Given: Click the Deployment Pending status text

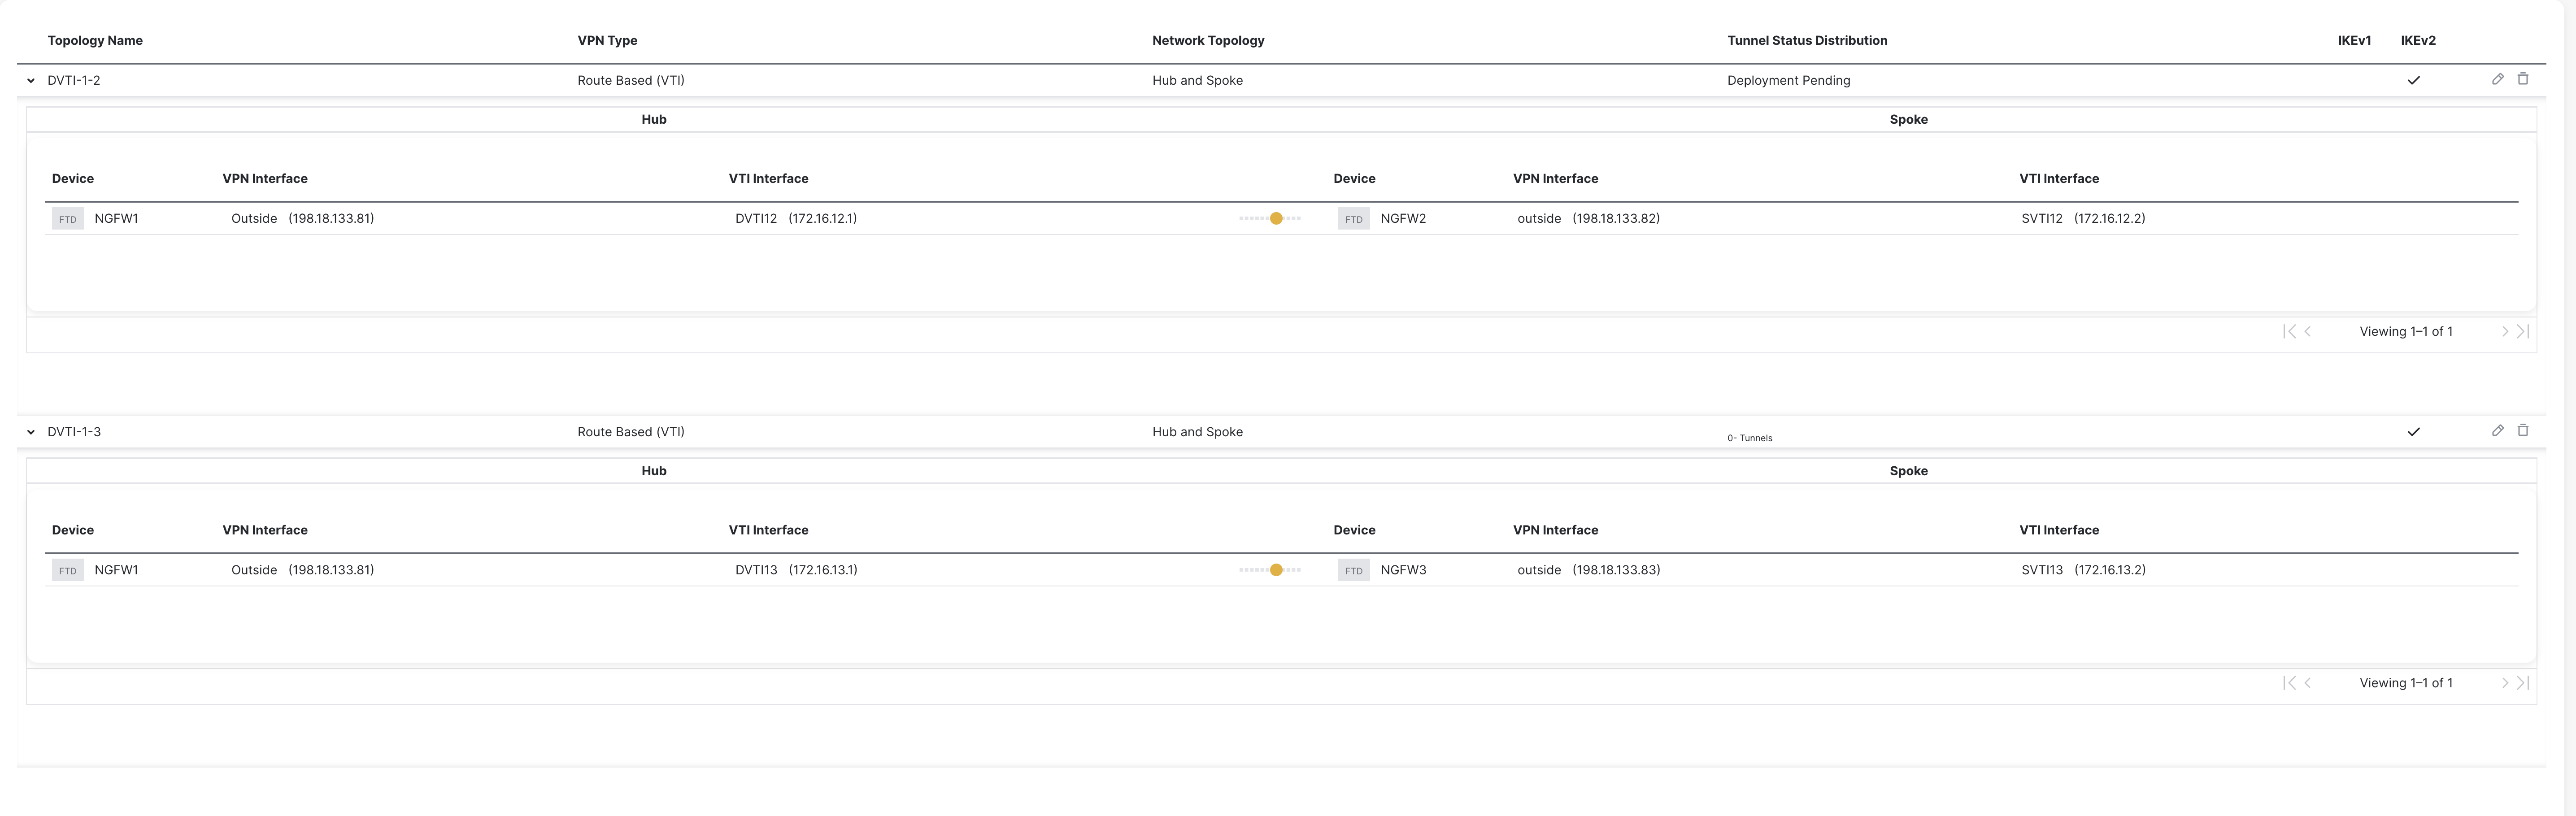Looking at the screenshot, I should pyautogui.click(x=1788, y=81).
